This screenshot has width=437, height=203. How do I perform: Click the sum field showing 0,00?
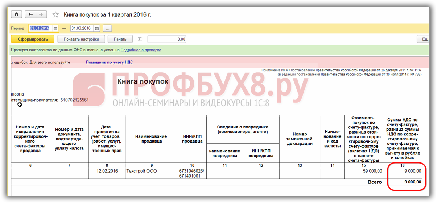[167, 39]
